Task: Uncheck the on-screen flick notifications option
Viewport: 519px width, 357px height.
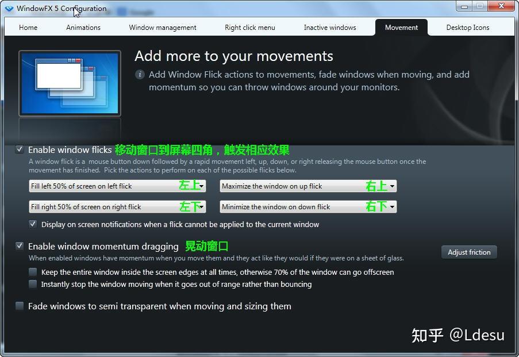Action: (x=33, y=224)
